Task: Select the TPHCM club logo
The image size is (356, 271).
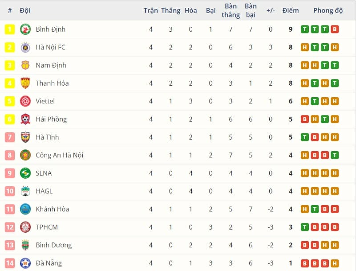Action: tap(25, 227)
